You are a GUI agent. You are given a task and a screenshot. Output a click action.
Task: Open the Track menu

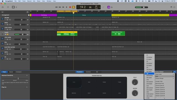pos(24,1)
